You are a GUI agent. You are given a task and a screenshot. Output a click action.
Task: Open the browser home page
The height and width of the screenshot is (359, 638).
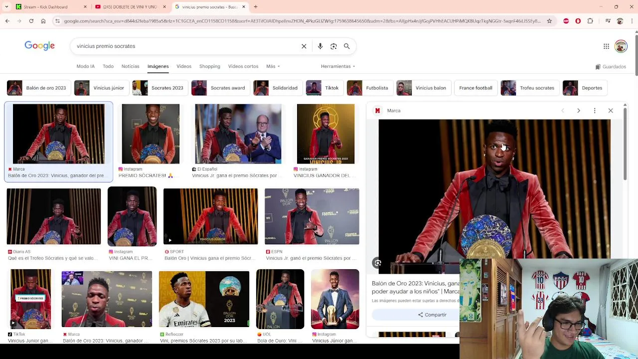[x=43, y=21]
